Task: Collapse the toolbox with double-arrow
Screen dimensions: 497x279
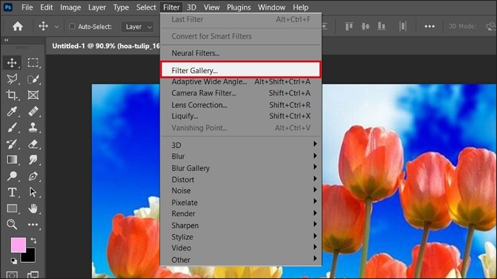Action: tap(6, 40)
